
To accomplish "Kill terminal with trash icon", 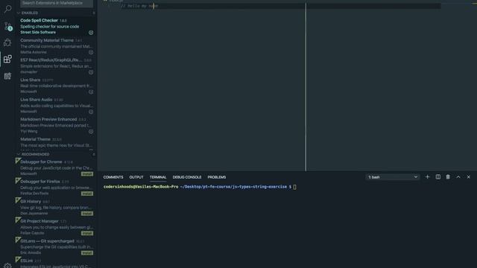I will pos(448,177).
